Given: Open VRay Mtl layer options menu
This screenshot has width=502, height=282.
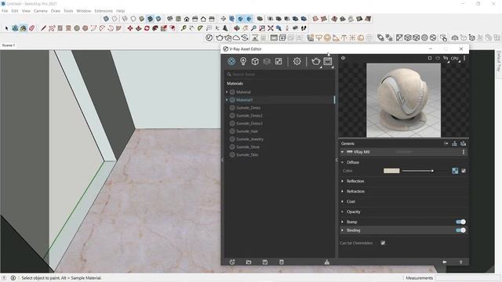Looking at the screenshot, I should point(464,152).
